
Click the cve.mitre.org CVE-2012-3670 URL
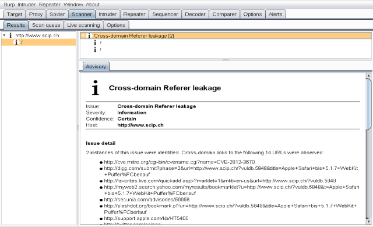click(180, 162)
